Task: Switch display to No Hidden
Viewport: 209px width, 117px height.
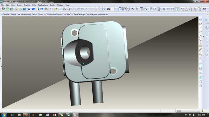Action: tap(172, 9)
